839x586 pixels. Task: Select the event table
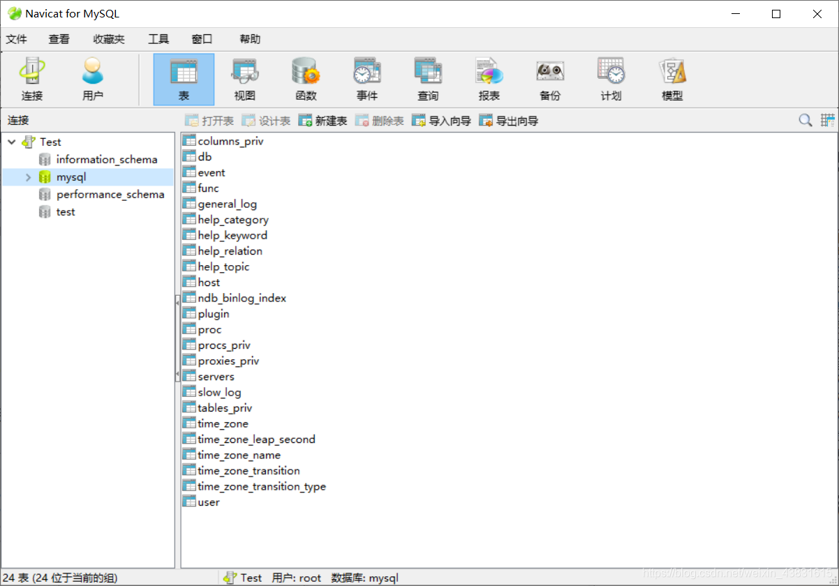coord(211,172)
